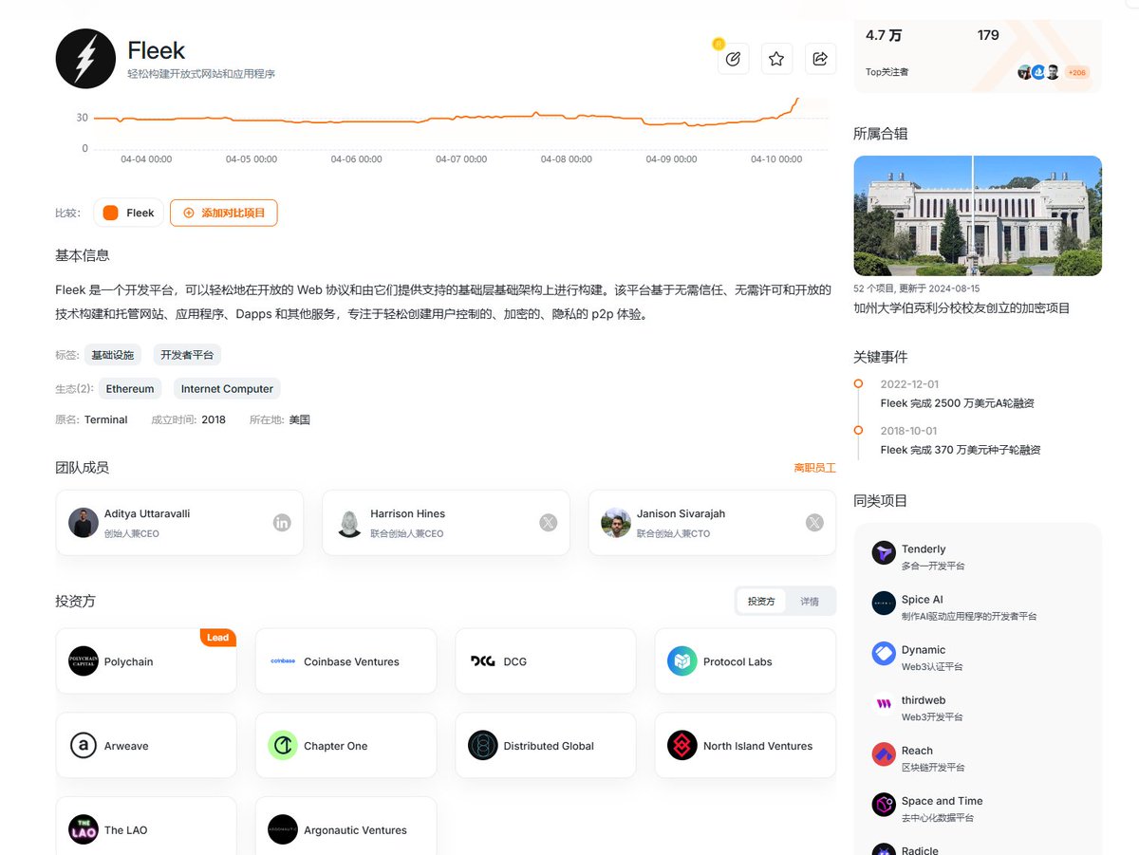This screenshot has width=1139, height=855.
Task: Click the top followers avatar group
Action: [1038, 72]
